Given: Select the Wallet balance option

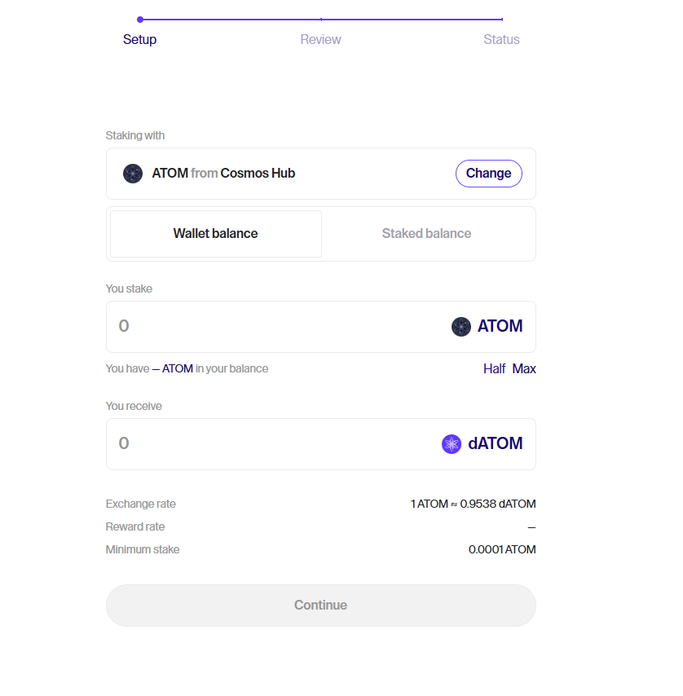Looking at the screenshot, I should tap(216, 234).
